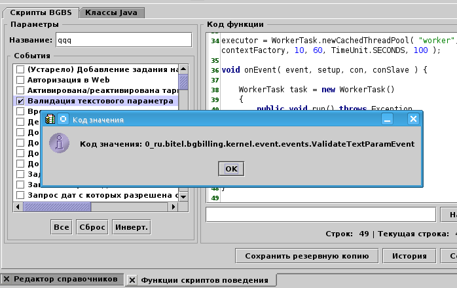The height and width of the screenshot is (288, 457).
Task: Close the Код значения dialog
Action: (412, 119)
